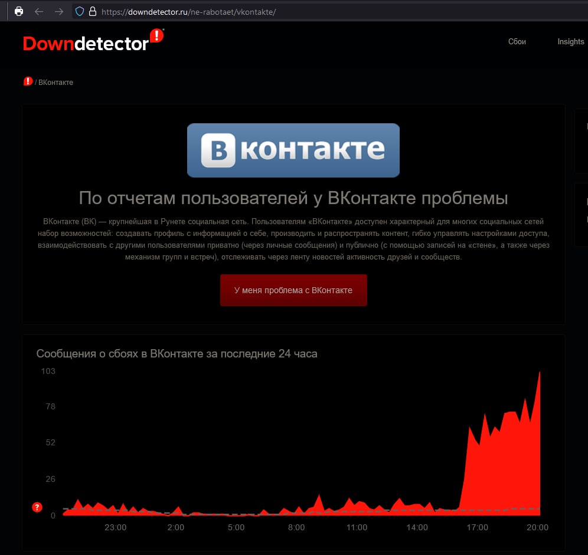Click the 11:00 label on the chart axis
This screenshot has height=555, width=588.
[357, 527]
